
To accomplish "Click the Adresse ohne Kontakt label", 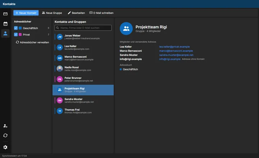I will point(193,59).
